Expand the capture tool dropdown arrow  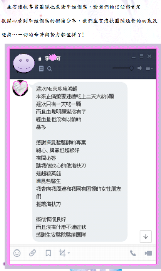coord(69,253)
